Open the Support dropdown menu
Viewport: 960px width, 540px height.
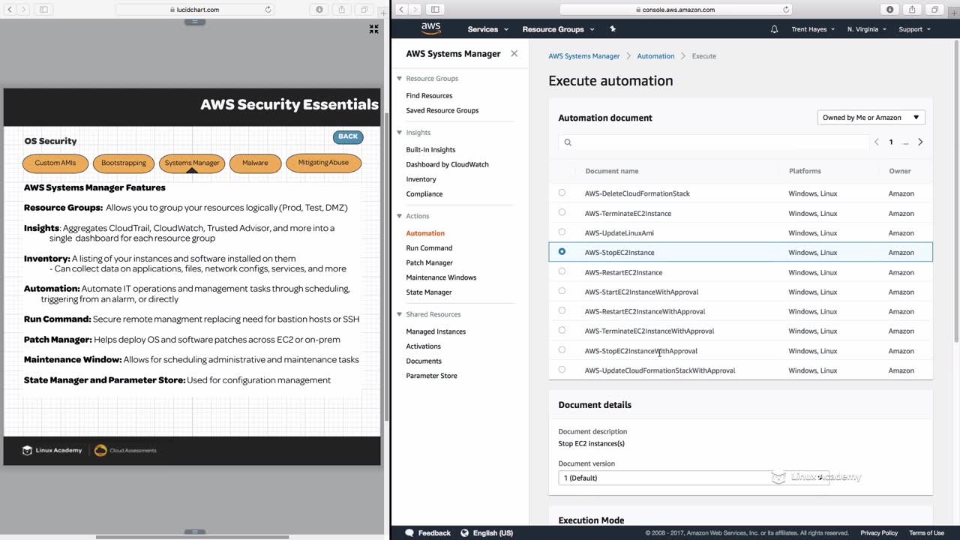(914, 29)
